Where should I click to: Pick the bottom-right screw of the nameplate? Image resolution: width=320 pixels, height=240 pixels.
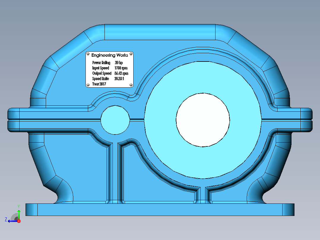click(131, 85)
